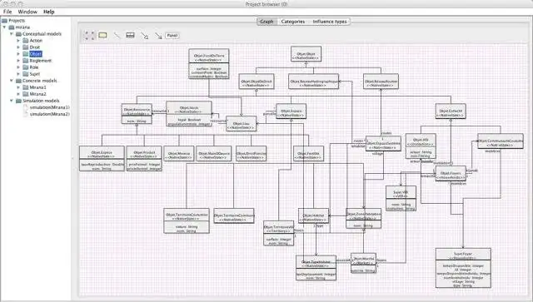
Task: Open the Objet folder in tree
Action: 35,54
